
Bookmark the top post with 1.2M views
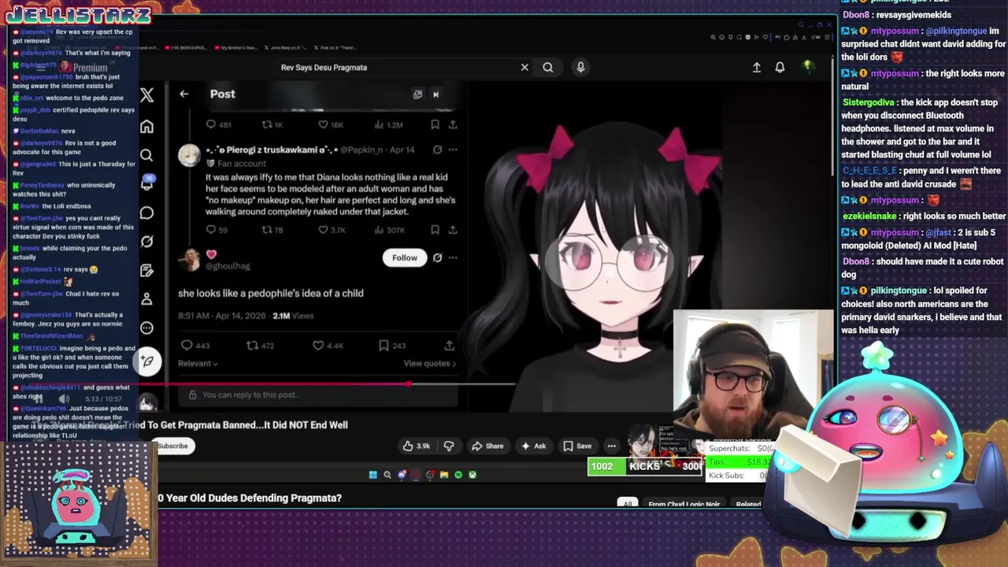435,124
